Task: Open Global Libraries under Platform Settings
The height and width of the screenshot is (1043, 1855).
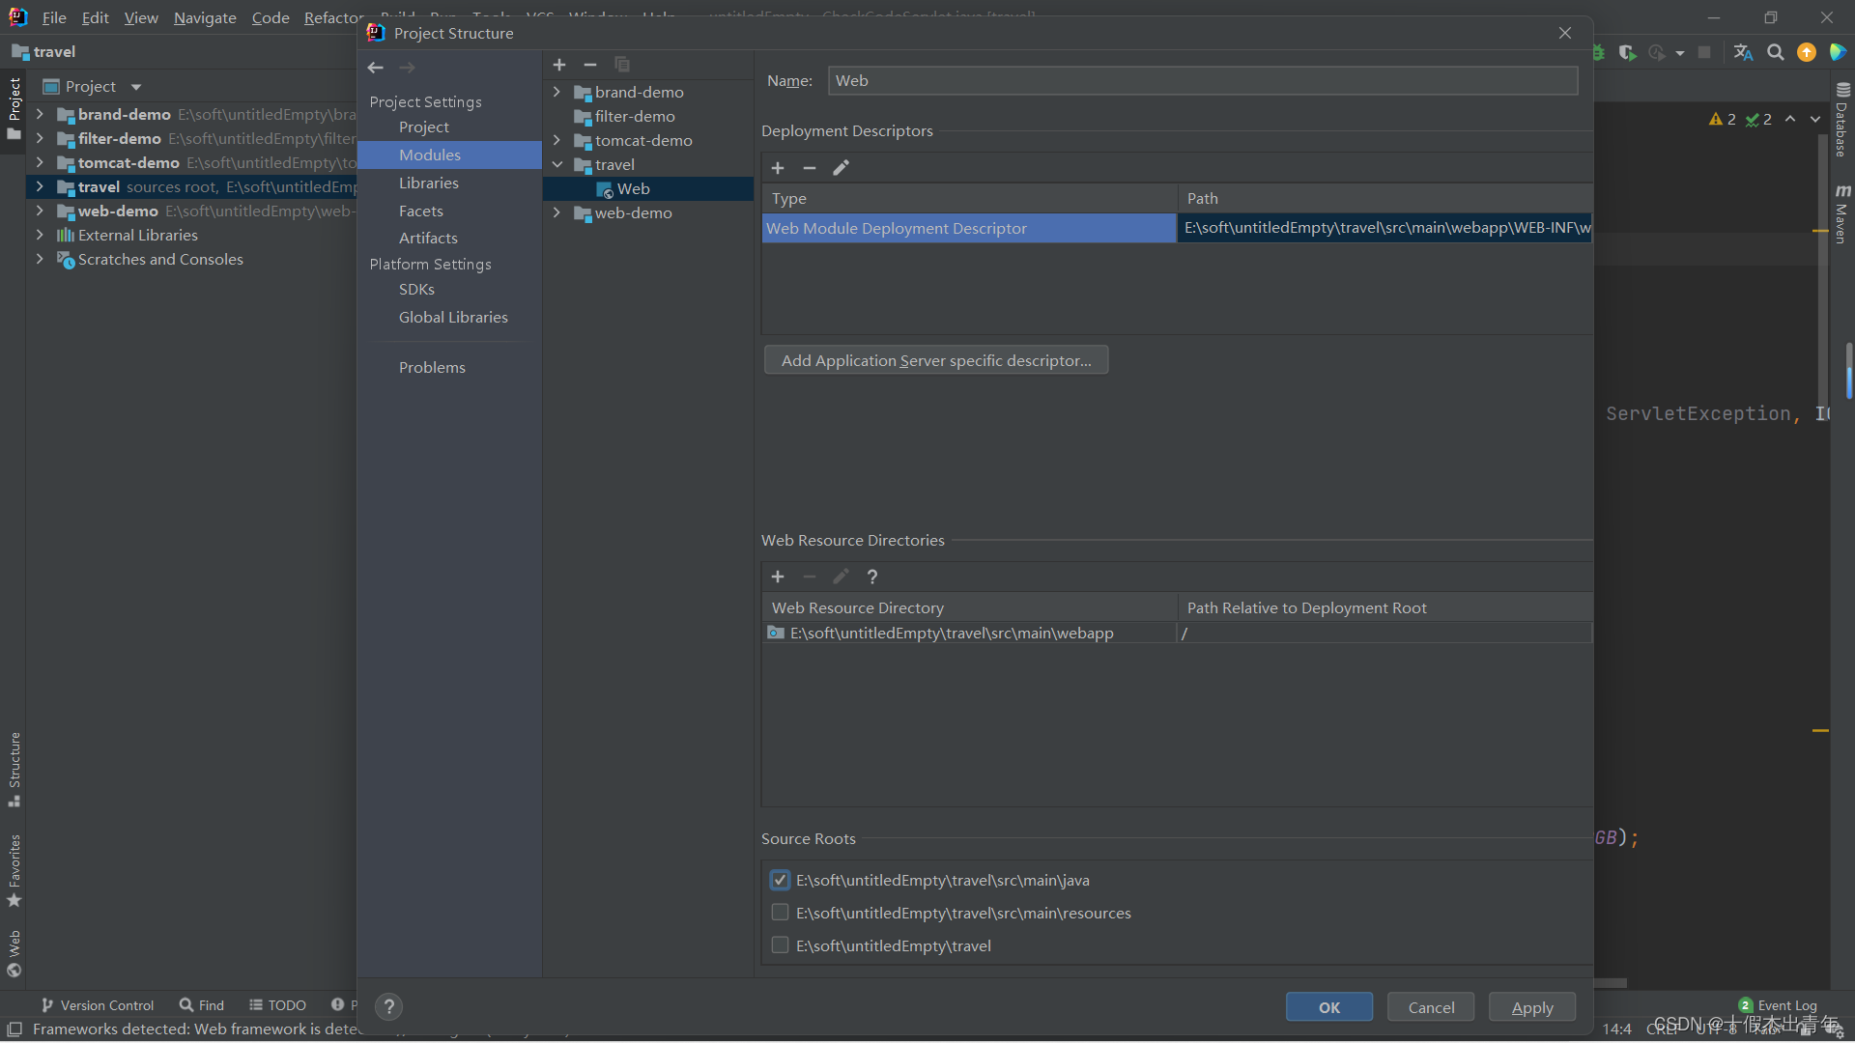Action: pyautogui.click(x=453, y=317)
